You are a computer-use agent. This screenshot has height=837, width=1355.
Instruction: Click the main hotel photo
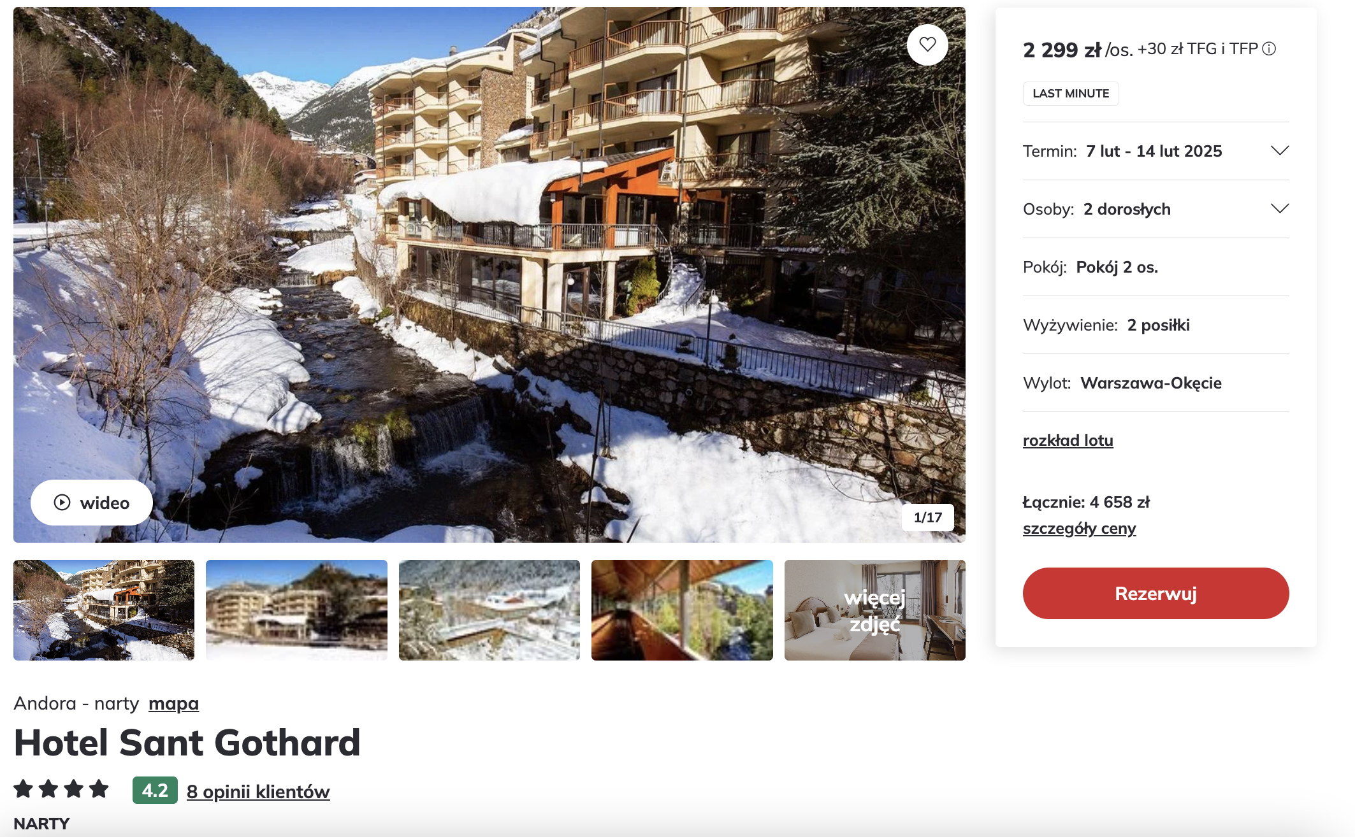489,275
